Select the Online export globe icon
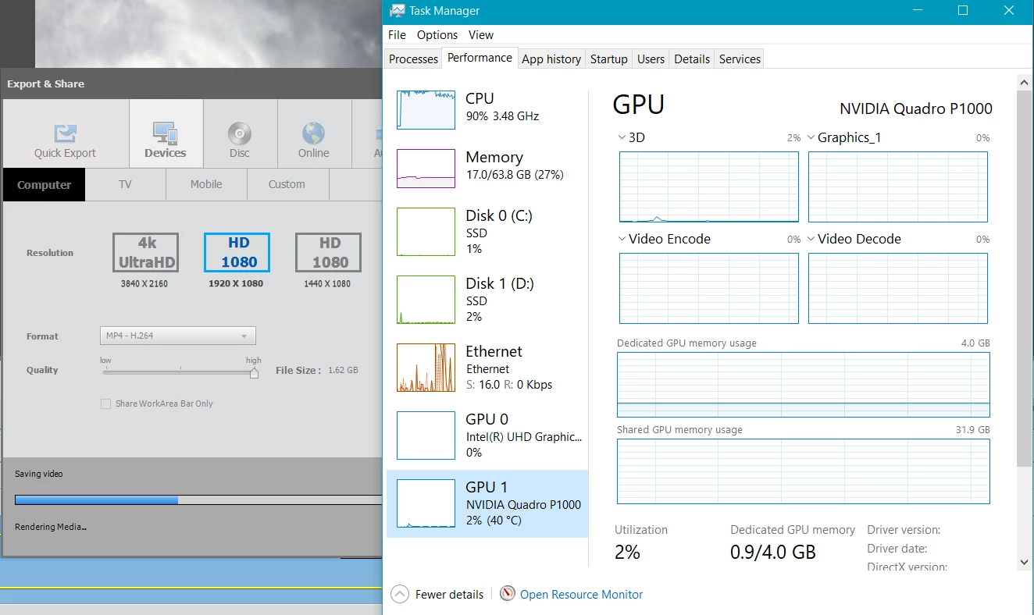The width and height of the screenshot is (1034, 615). coord(313,133)
